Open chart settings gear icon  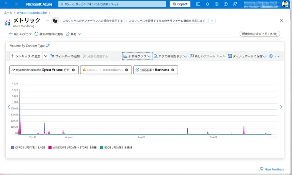271,56
